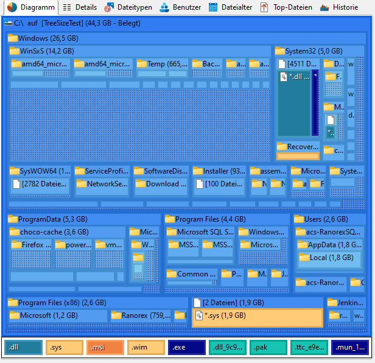Click the Dateialter calendar icon
This screenshot has width=375, height=363.
point(213,7)
